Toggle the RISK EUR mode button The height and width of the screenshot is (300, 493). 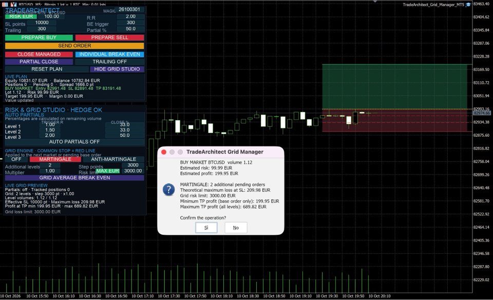coord(21,16)
